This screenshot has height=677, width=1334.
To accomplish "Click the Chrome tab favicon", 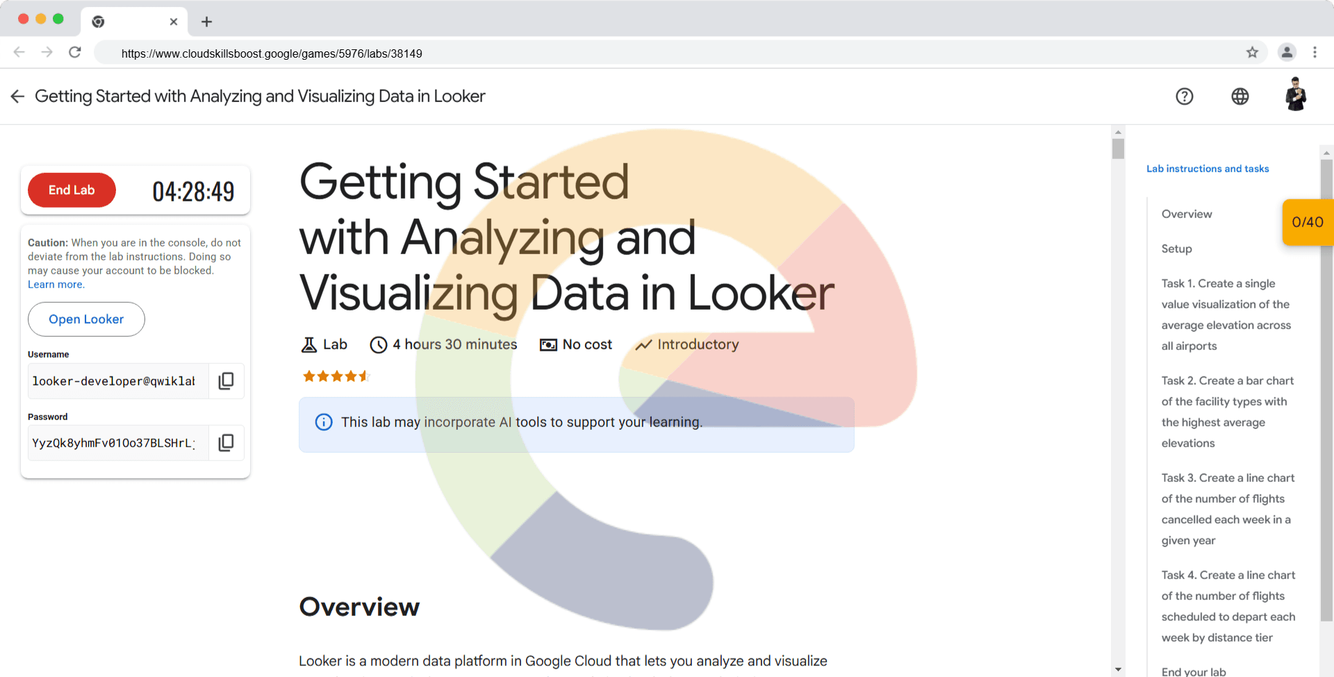I will [x=98, y=22].
